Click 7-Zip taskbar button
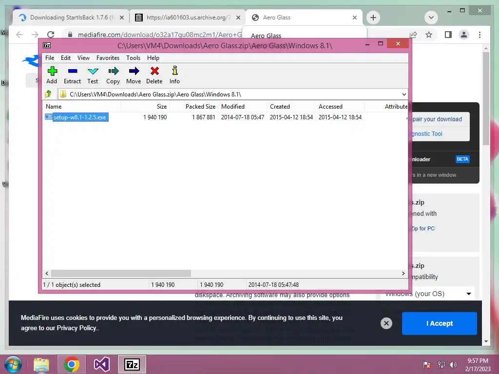 [132, 364]
